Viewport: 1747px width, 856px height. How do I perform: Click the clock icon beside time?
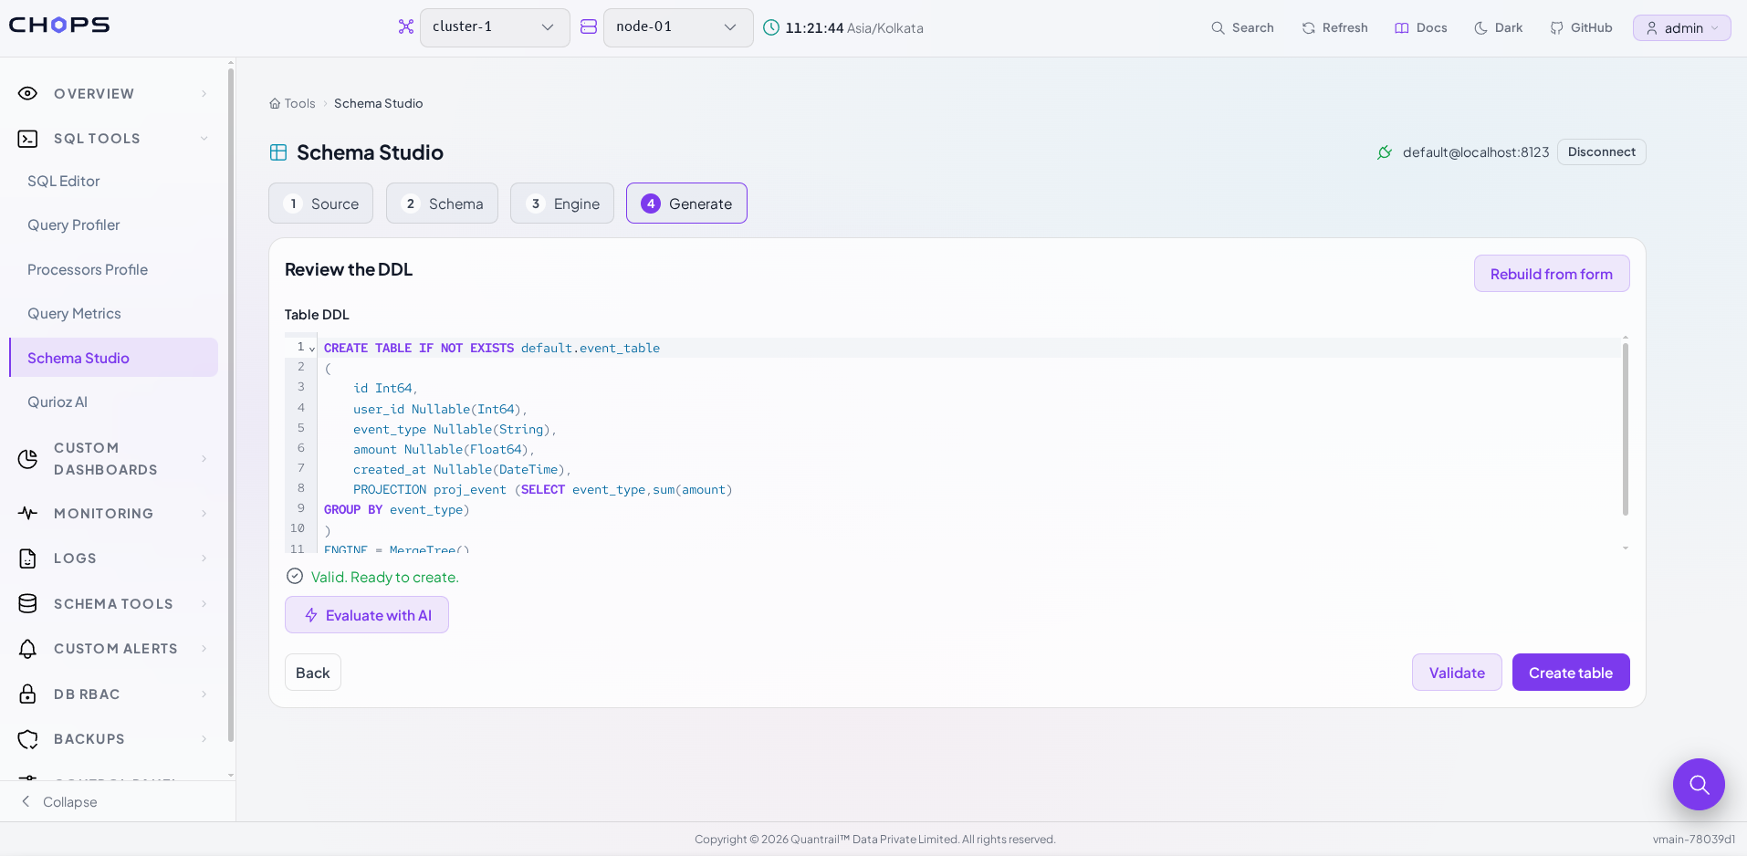771,27
